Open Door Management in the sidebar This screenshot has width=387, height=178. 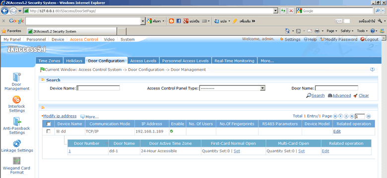(x=17, y=82)
